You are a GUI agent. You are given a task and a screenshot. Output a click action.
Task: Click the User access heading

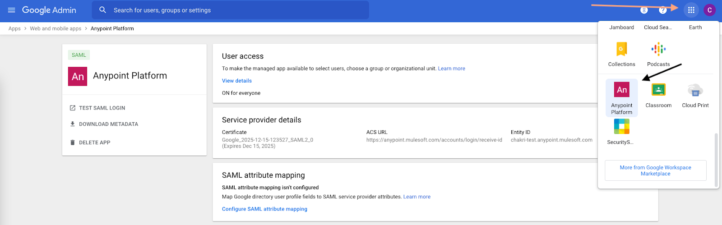point(243,56)
